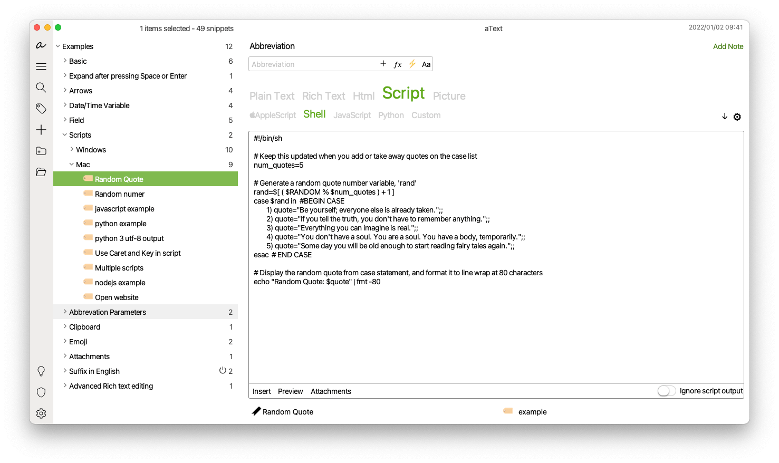
Task: Click the shield icon in sidebar
Action: [x=41, y=392]
